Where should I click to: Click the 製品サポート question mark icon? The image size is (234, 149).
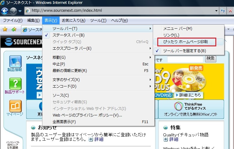click(15, 84)
